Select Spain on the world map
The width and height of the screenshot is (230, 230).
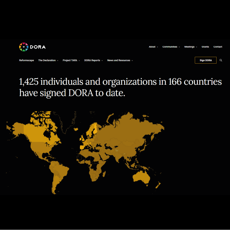[82, 147]
